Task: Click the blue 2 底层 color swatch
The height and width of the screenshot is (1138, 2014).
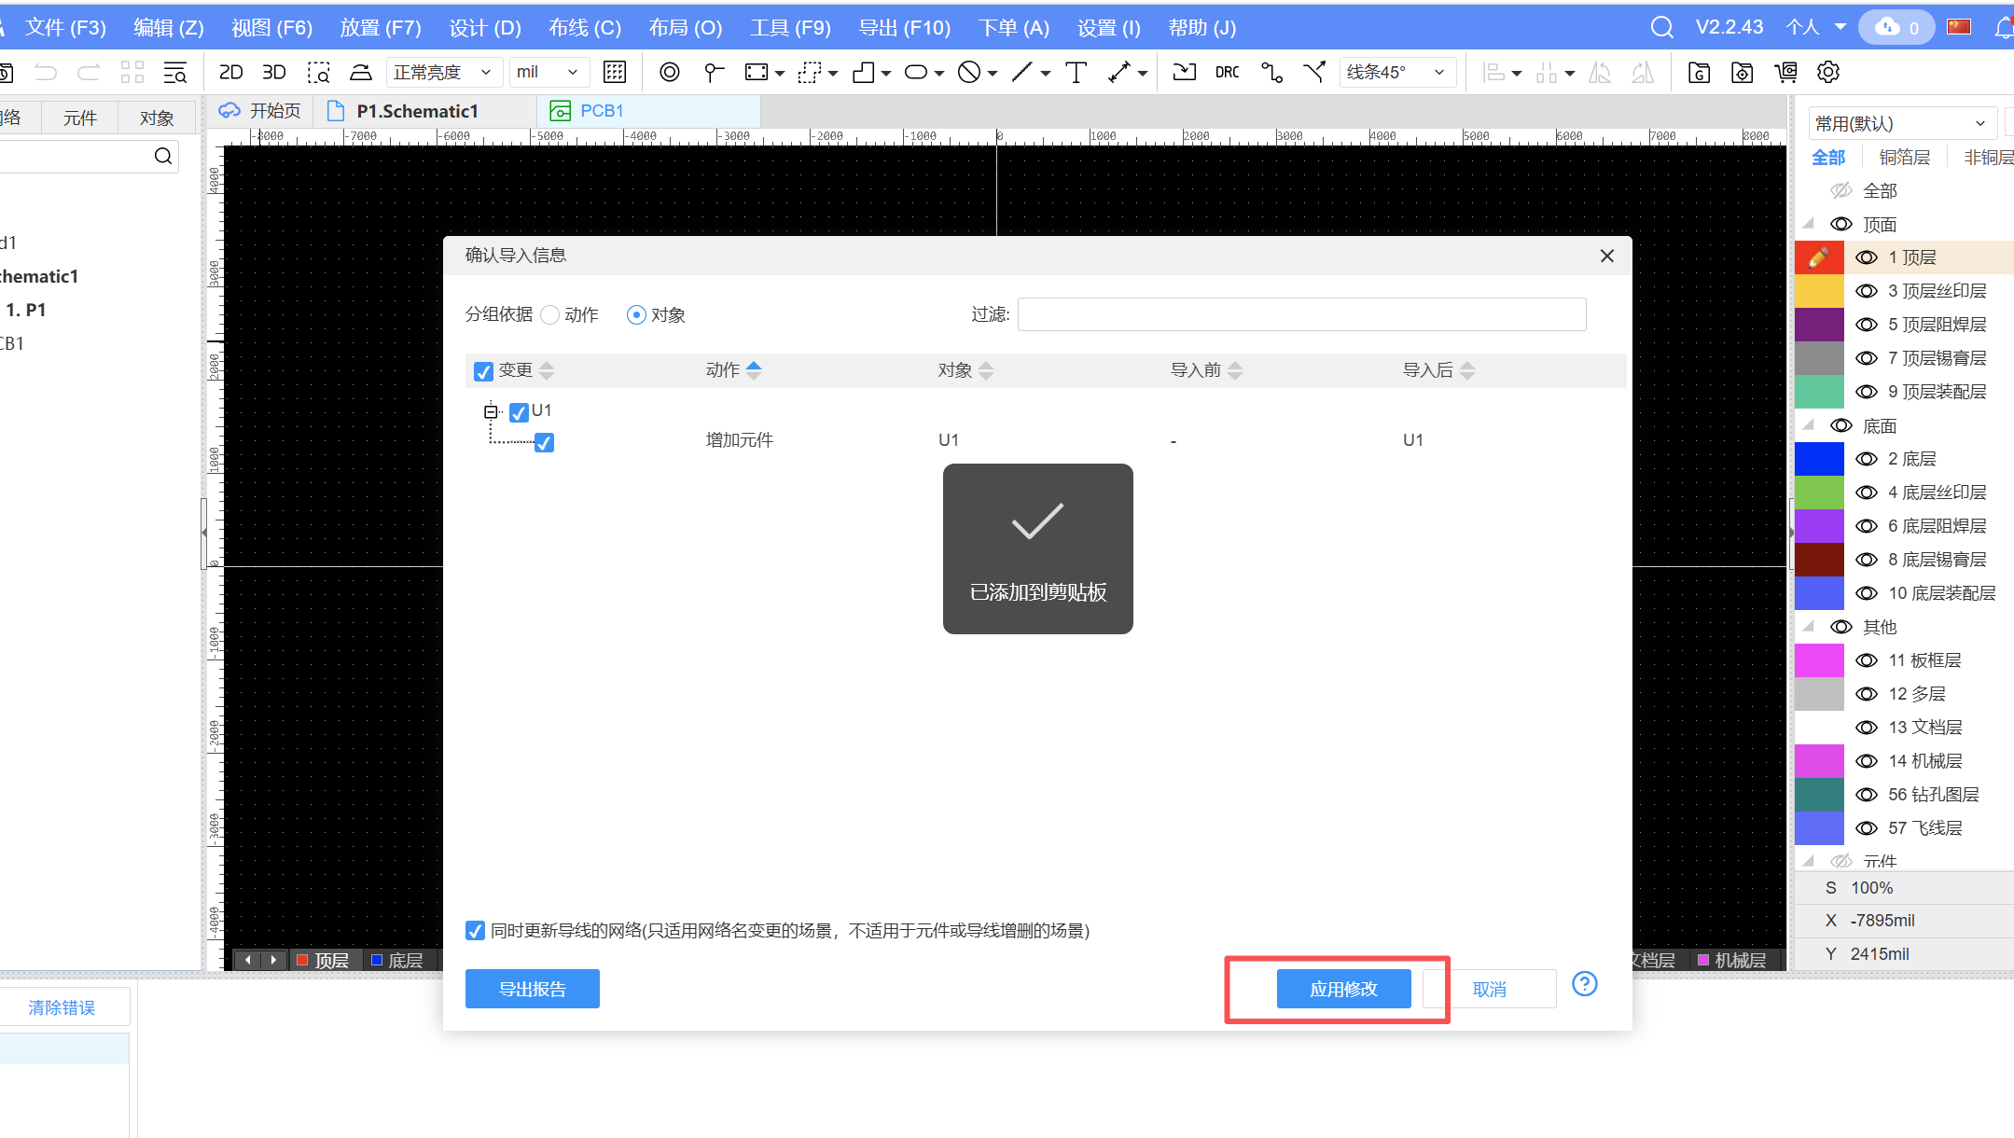Action: 1819,459
